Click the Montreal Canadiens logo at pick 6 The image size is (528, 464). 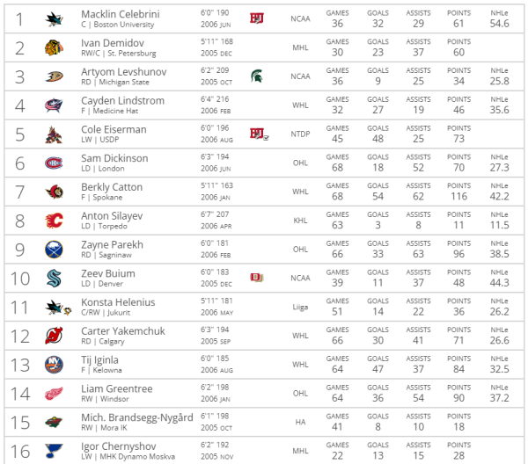pyautogui.click(x=54, y=163)
